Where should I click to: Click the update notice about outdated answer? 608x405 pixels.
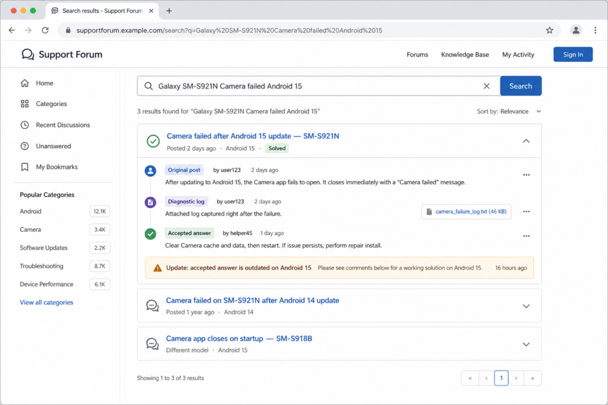click(x=339, y=268)
